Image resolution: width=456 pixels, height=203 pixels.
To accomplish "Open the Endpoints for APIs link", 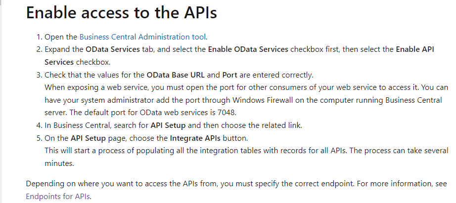I will click(58, 196).
